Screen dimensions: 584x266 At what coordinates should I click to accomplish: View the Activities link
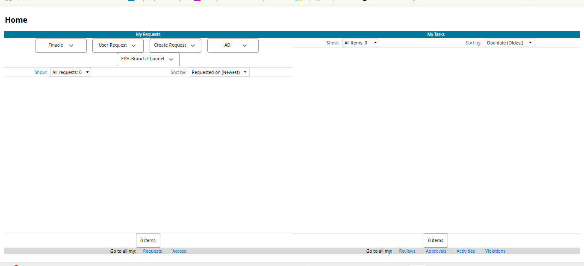[x=466, y=251]
